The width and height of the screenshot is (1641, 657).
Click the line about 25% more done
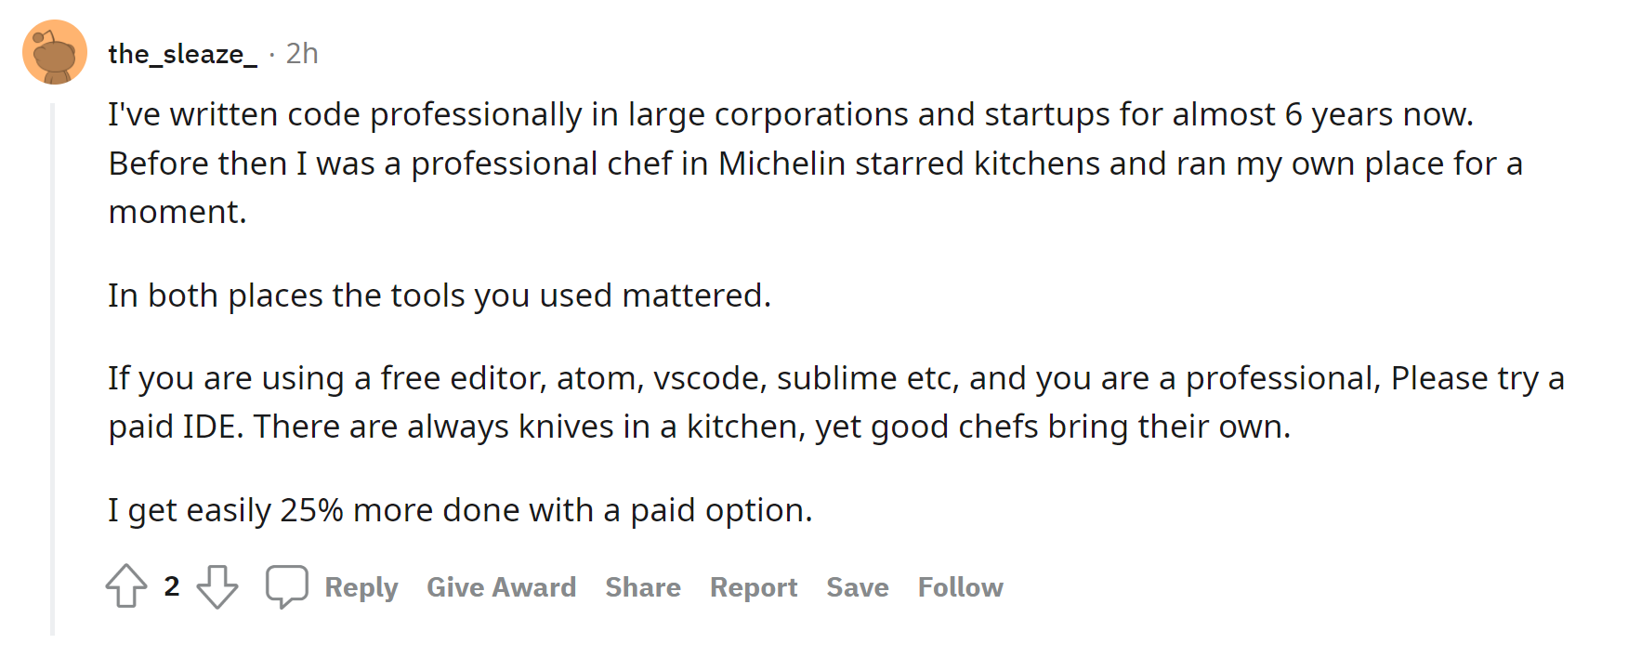pyautogui.click(x=460, y=510)
